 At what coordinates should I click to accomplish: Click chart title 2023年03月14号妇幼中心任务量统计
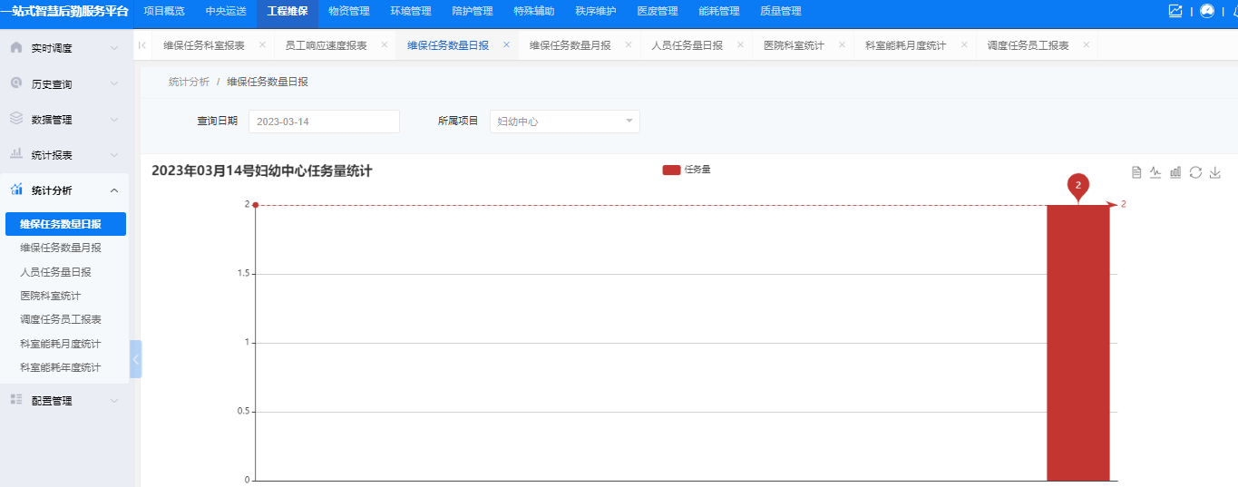pyautogui.click(x=262, y=170)
